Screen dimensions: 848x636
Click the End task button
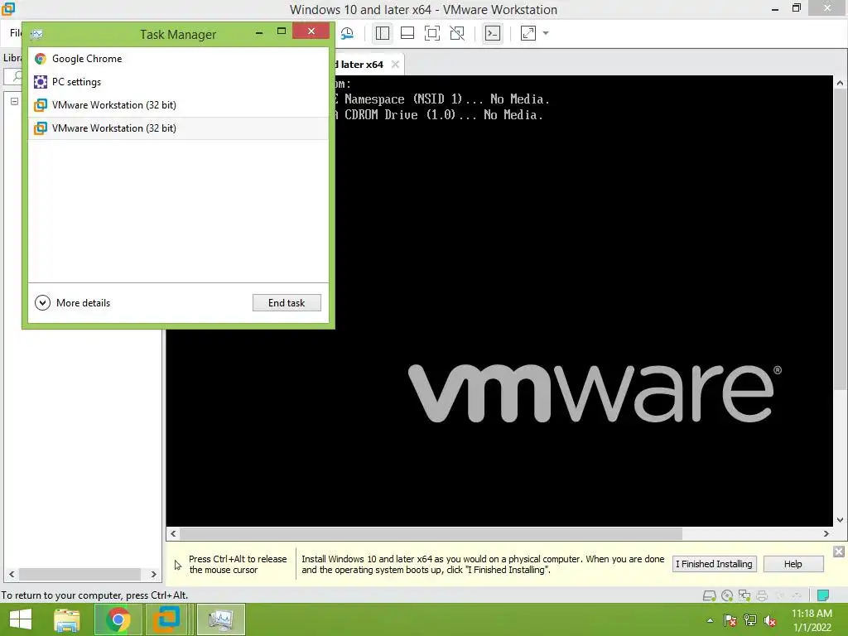(287, 303)
